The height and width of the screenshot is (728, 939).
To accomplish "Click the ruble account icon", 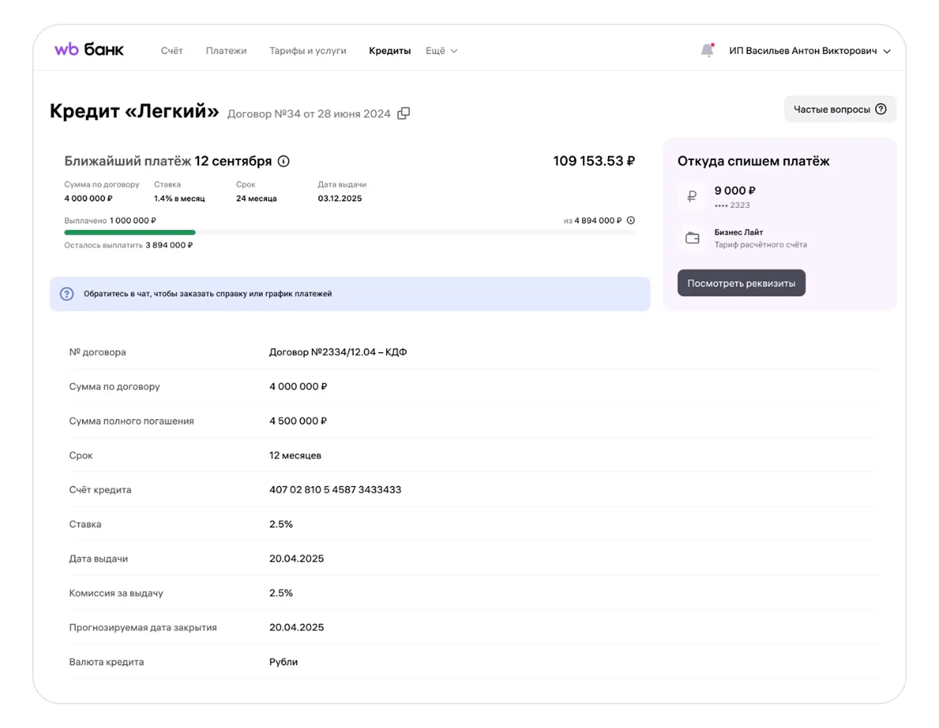I will click(692, 197).
